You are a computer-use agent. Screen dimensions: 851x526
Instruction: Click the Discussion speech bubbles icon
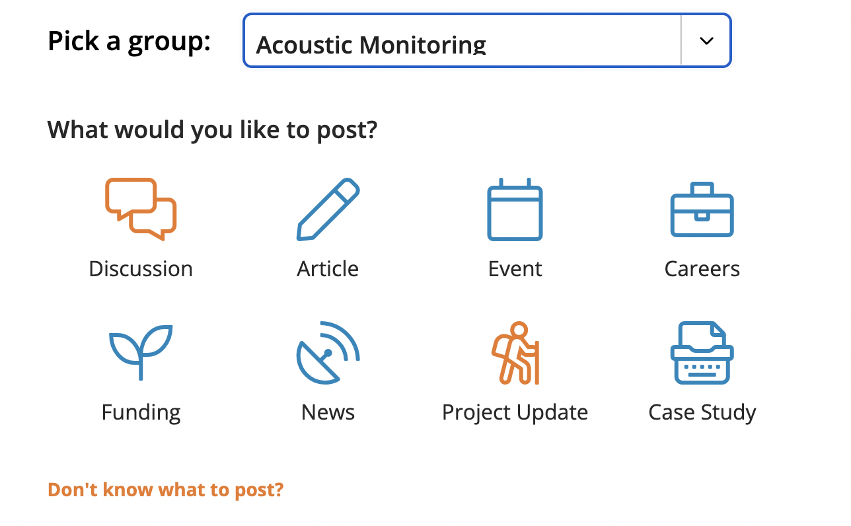[141, 209]
